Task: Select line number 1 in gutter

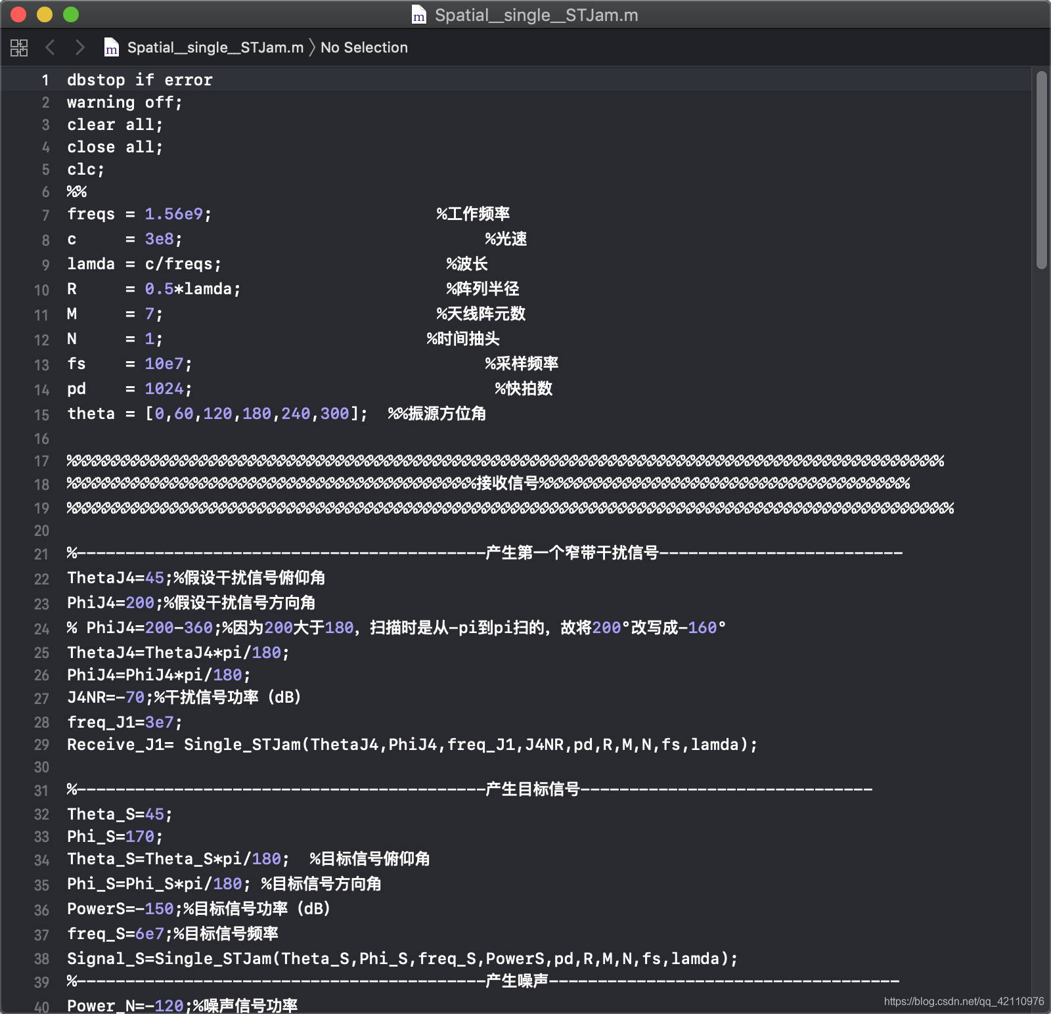Action: click(45, 80)
